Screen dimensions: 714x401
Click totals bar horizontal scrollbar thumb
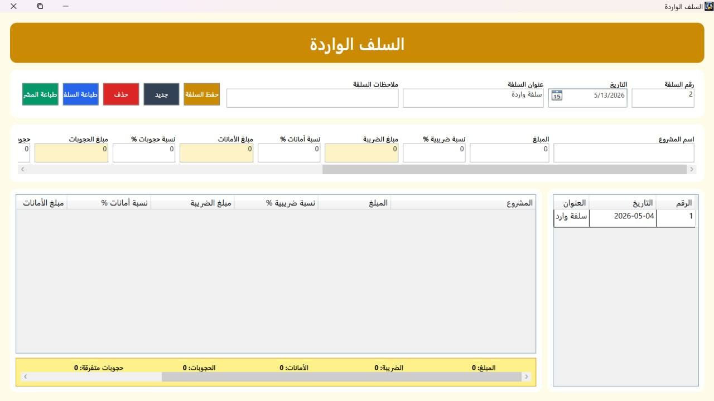(341, 377)
